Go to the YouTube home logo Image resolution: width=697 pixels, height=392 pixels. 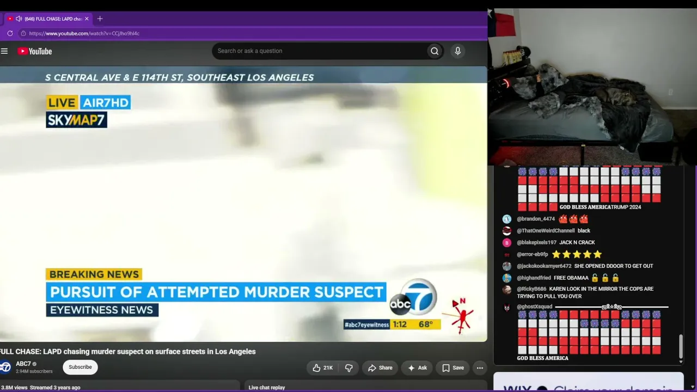coord(34,51)
